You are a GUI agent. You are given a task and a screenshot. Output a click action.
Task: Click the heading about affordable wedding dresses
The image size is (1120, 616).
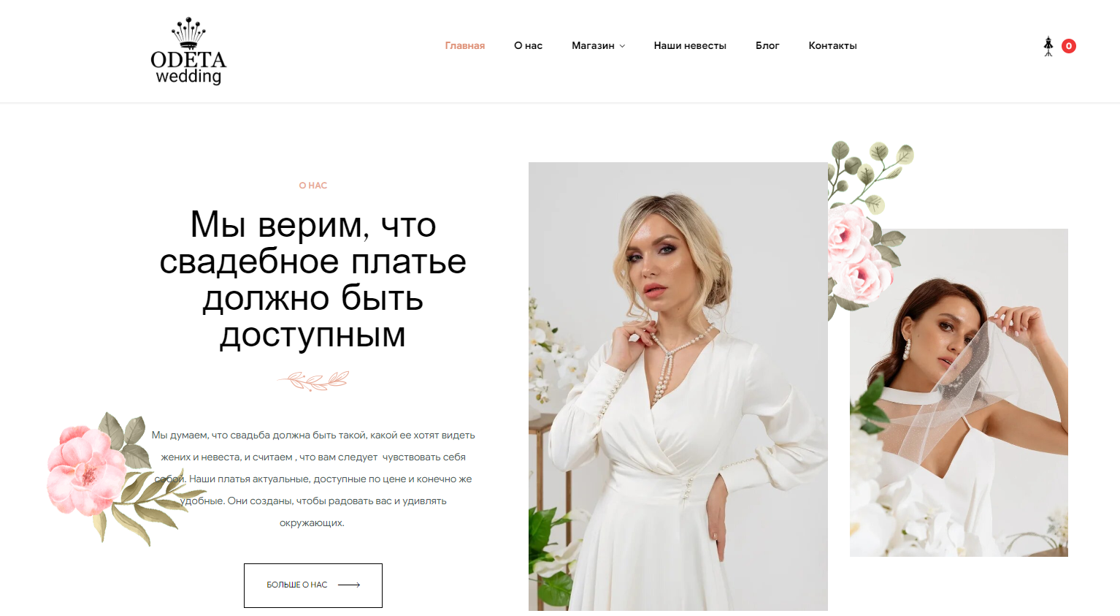pyautogui.click(x=313, y=280)
